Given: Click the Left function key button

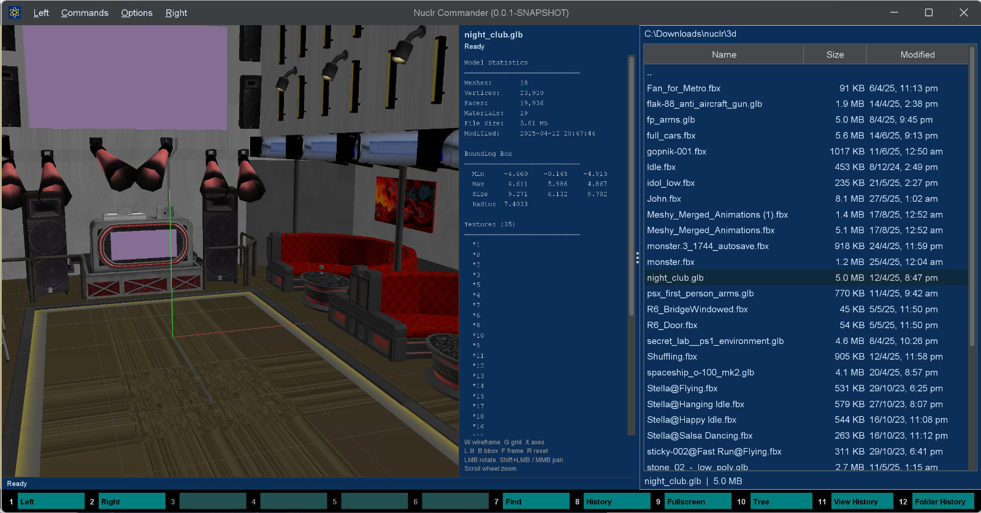Looking at the screenshot, I should tap(51, 501).
